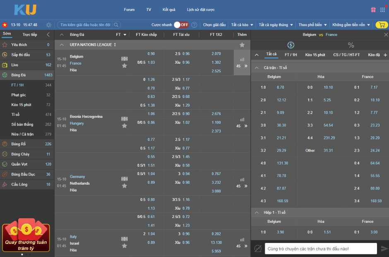This screenshot has height=257, width=389.
Task: Click the search magnifier icon
Action: point(116,25)
